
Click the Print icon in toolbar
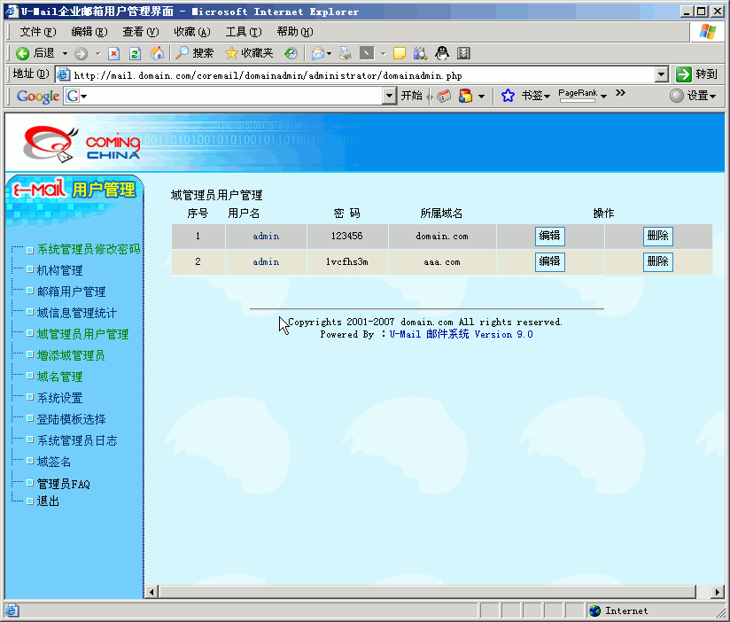click(x=346, y=53)
